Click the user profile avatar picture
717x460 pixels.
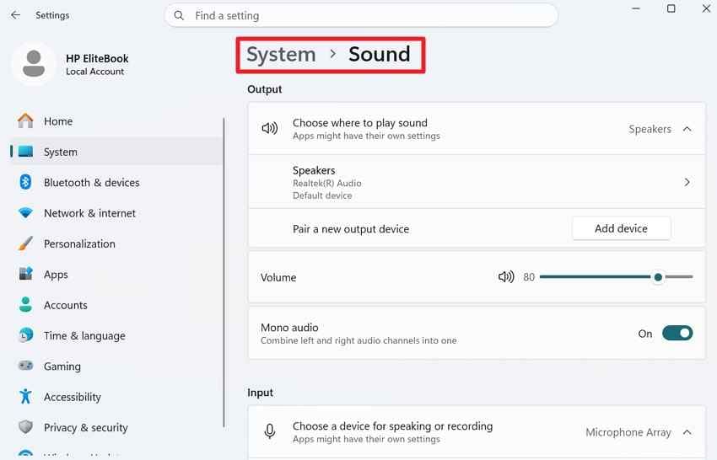point(34,64)
